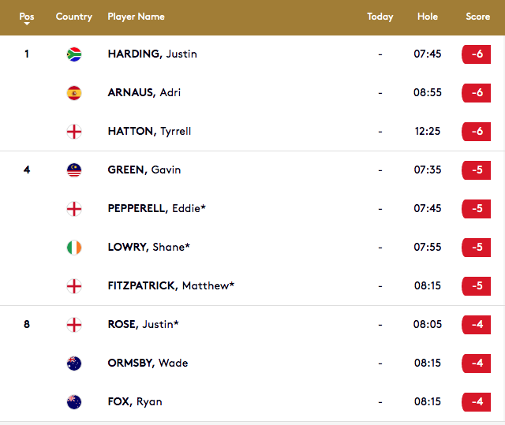Click Australia flag next to Wade Ormsby
Screen dimensions: 505x425
(74, 363)
